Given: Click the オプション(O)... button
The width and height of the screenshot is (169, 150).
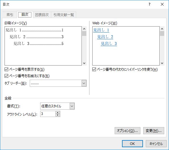Looking at the screenshot, I should [x=127, y=131].
